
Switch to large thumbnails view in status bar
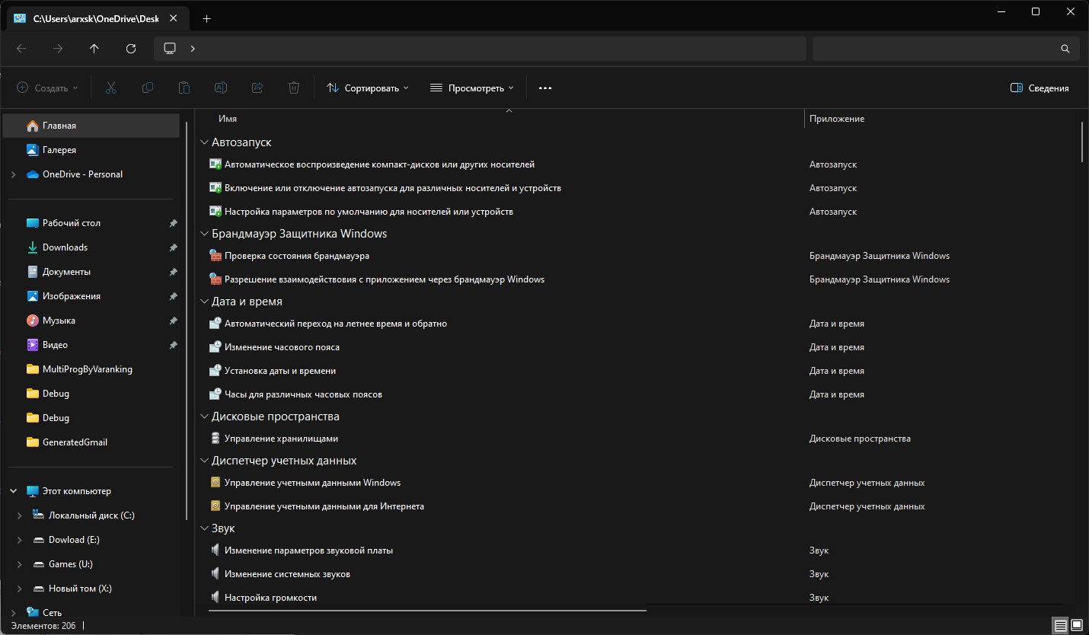click(x=1078, y=626)
